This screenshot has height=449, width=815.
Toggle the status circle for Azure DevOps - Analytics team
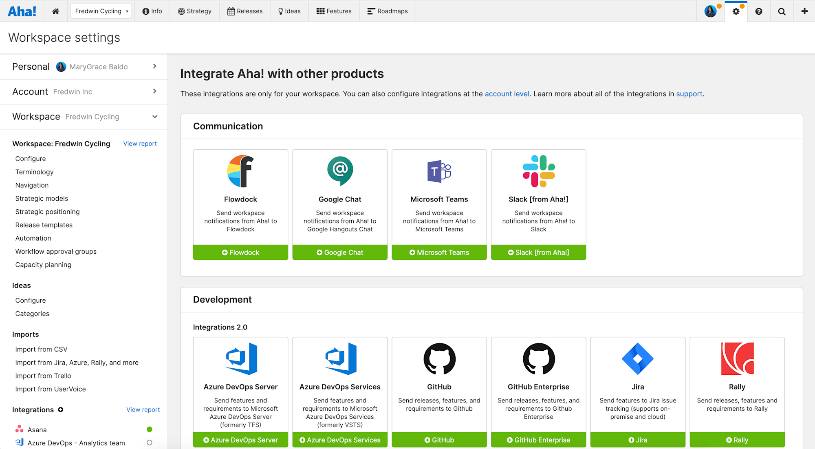click(150, 442)
